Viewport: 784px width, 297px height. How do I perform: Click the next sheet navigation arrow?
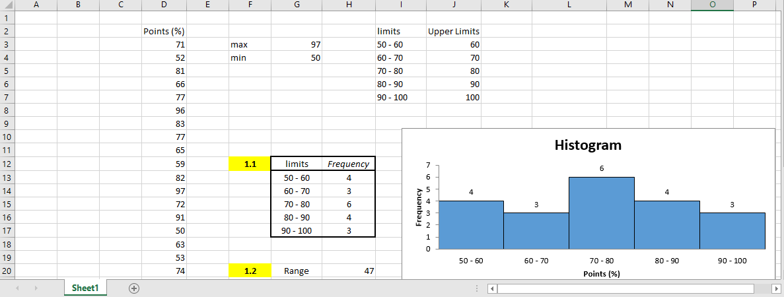click(36, 288)
